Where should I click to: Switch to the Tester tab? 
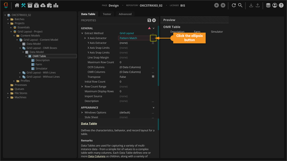[x=107, y=14]
